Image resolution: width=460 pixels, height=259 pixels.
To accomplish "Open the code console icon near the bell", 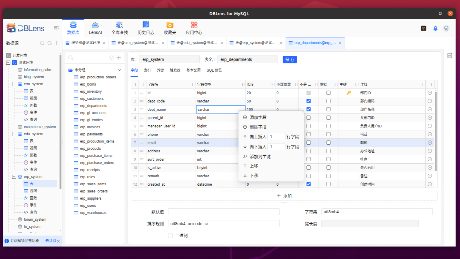I will pos(423,28).
